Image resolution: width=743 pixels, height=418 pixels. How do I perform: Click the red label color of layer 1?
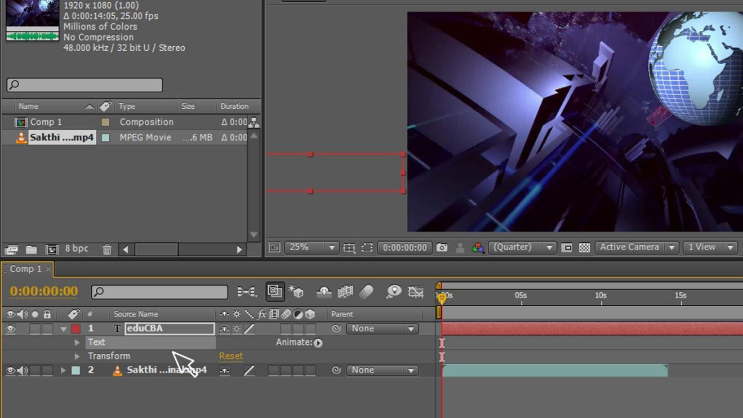pos(75,329)
